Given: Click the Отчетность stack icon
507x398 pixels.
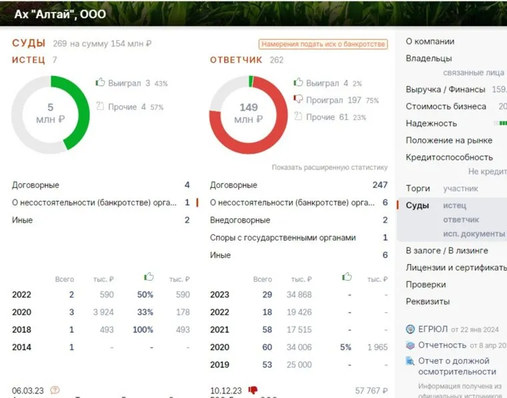Looking at the screenshot, I should pyautogui.click(x=410, y=345).
